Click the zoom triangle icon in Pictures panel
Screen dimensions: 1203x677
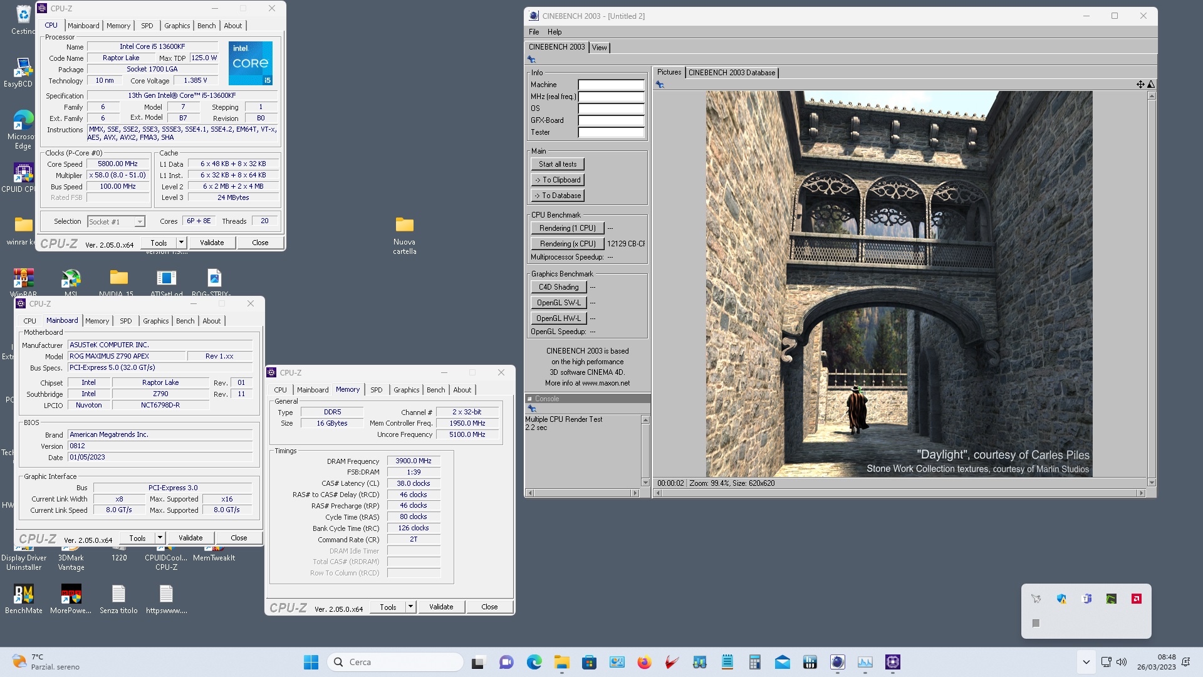1151,85
